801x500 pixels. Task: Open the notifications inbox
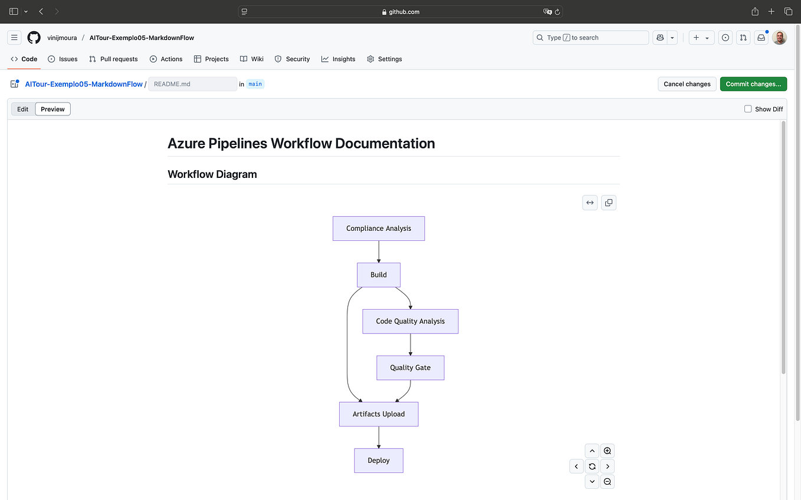(x=761, y=37)
